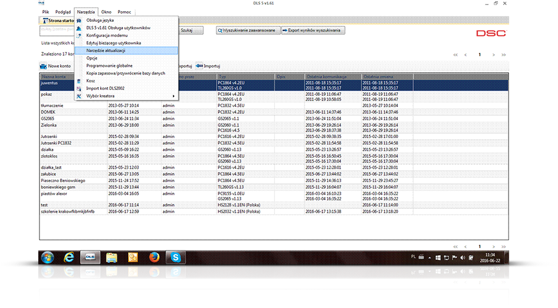The image size is (558, 308).
Task: Open Kopia zapasowa/przywrócenie bazy danych
Action: pos(127,73)
